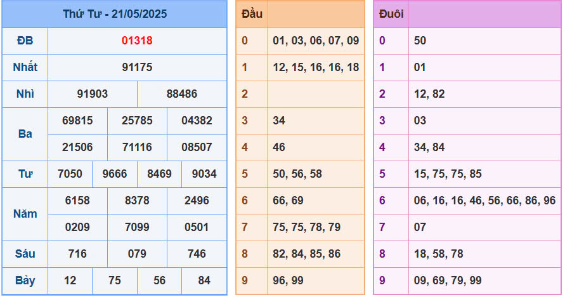
Task: Click second prize number 88486
Action: click(x=182, y=94)
